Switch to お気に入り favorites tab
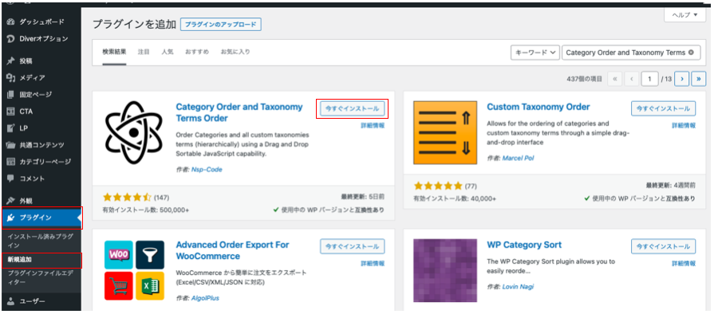Viewport: 714px width, 314px height. 235,52
